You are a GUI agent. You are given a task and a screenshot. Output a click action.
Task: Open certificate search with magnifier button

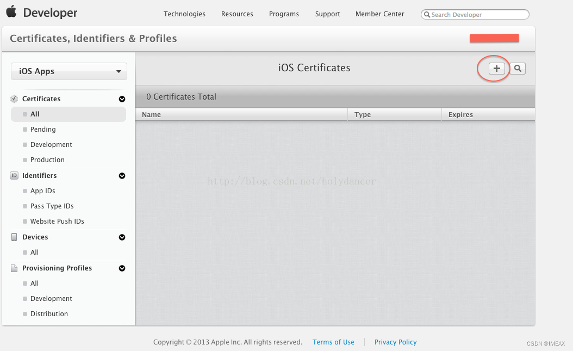pos(518,69)
